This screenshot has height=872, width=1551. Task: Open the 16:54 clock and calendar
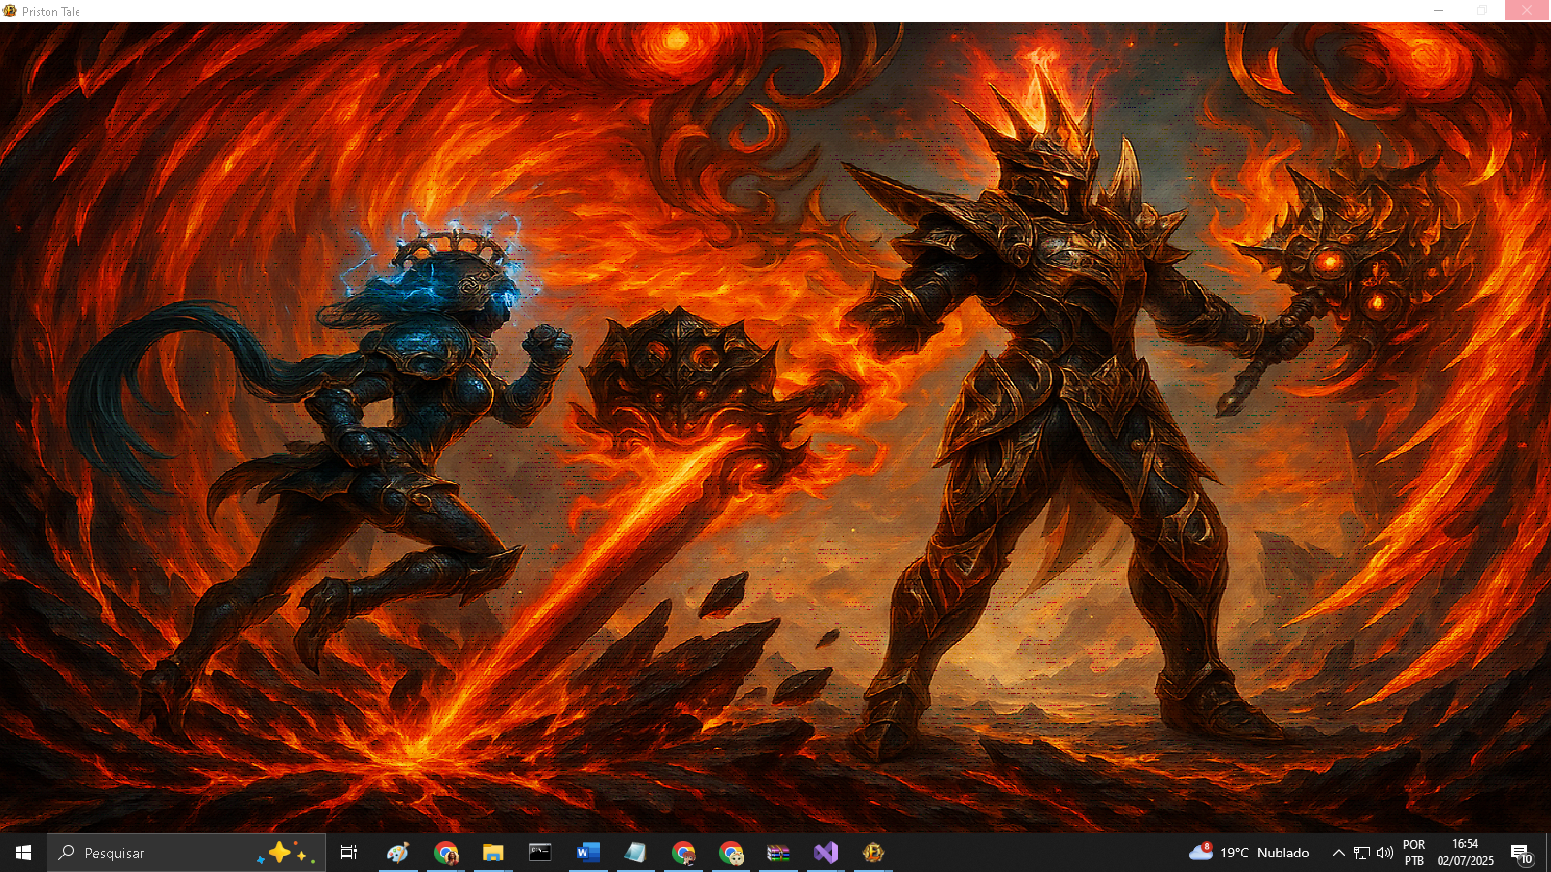point(1466,853)
